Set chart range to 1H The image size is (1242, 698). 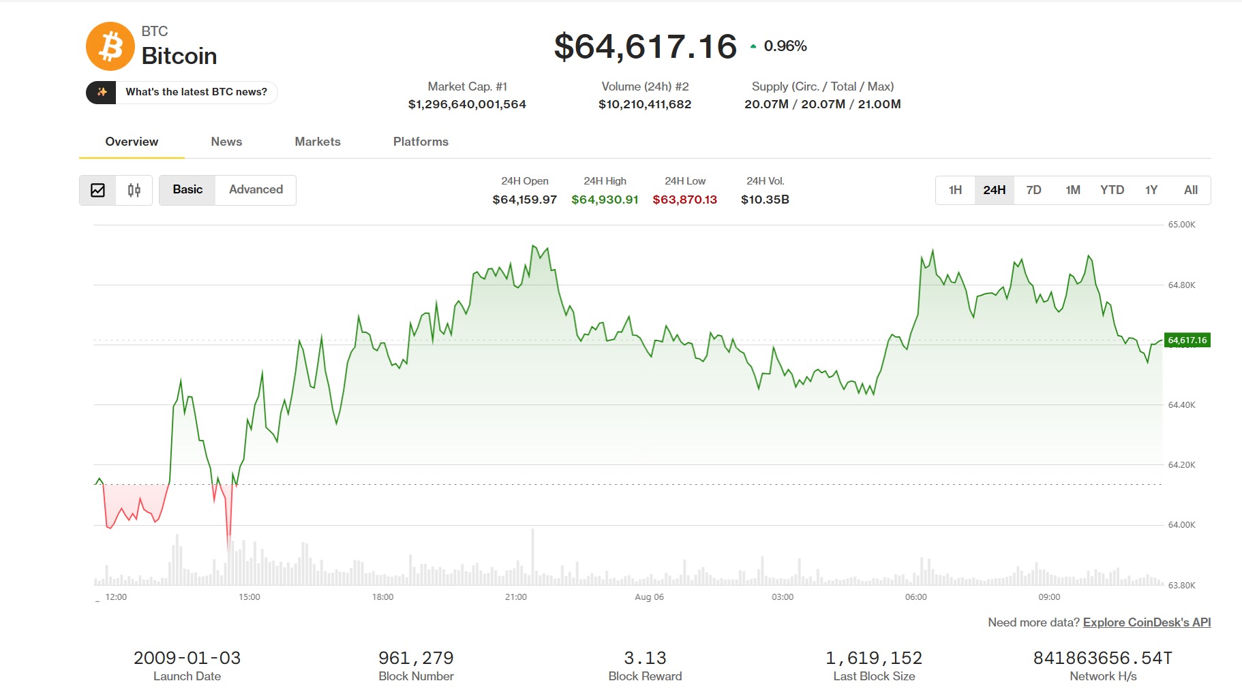coord(955,190)
